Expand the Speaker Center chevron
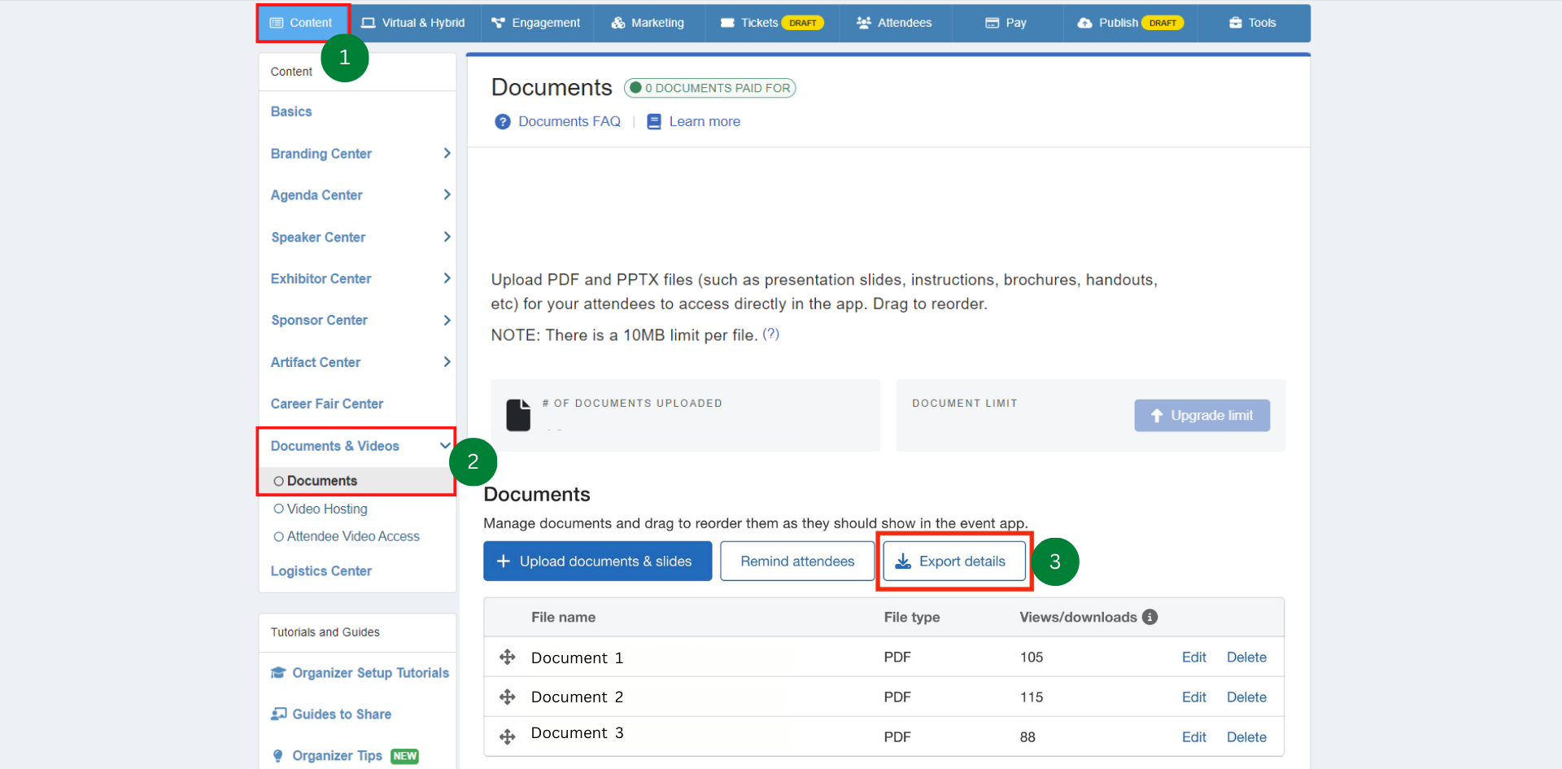 [447, 237]
